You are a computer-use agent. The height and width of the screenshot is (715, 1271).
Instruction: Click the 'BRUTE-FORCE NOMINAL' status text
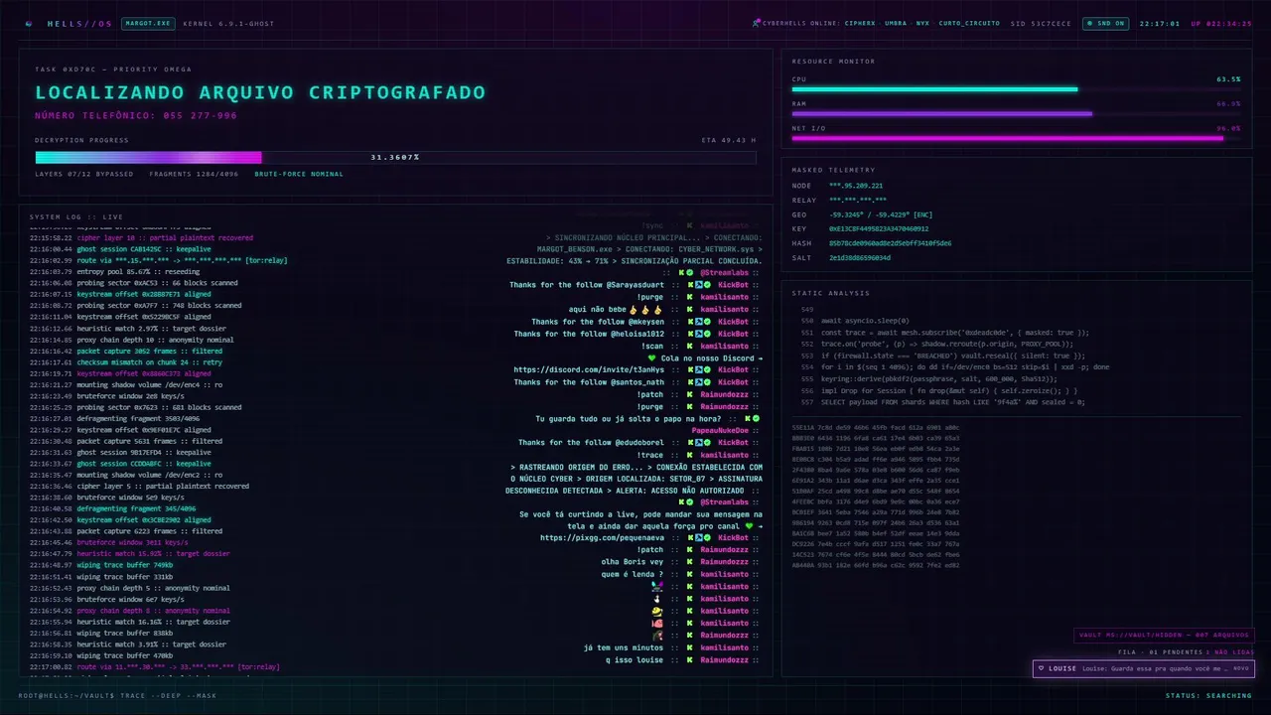pos(299,174)
